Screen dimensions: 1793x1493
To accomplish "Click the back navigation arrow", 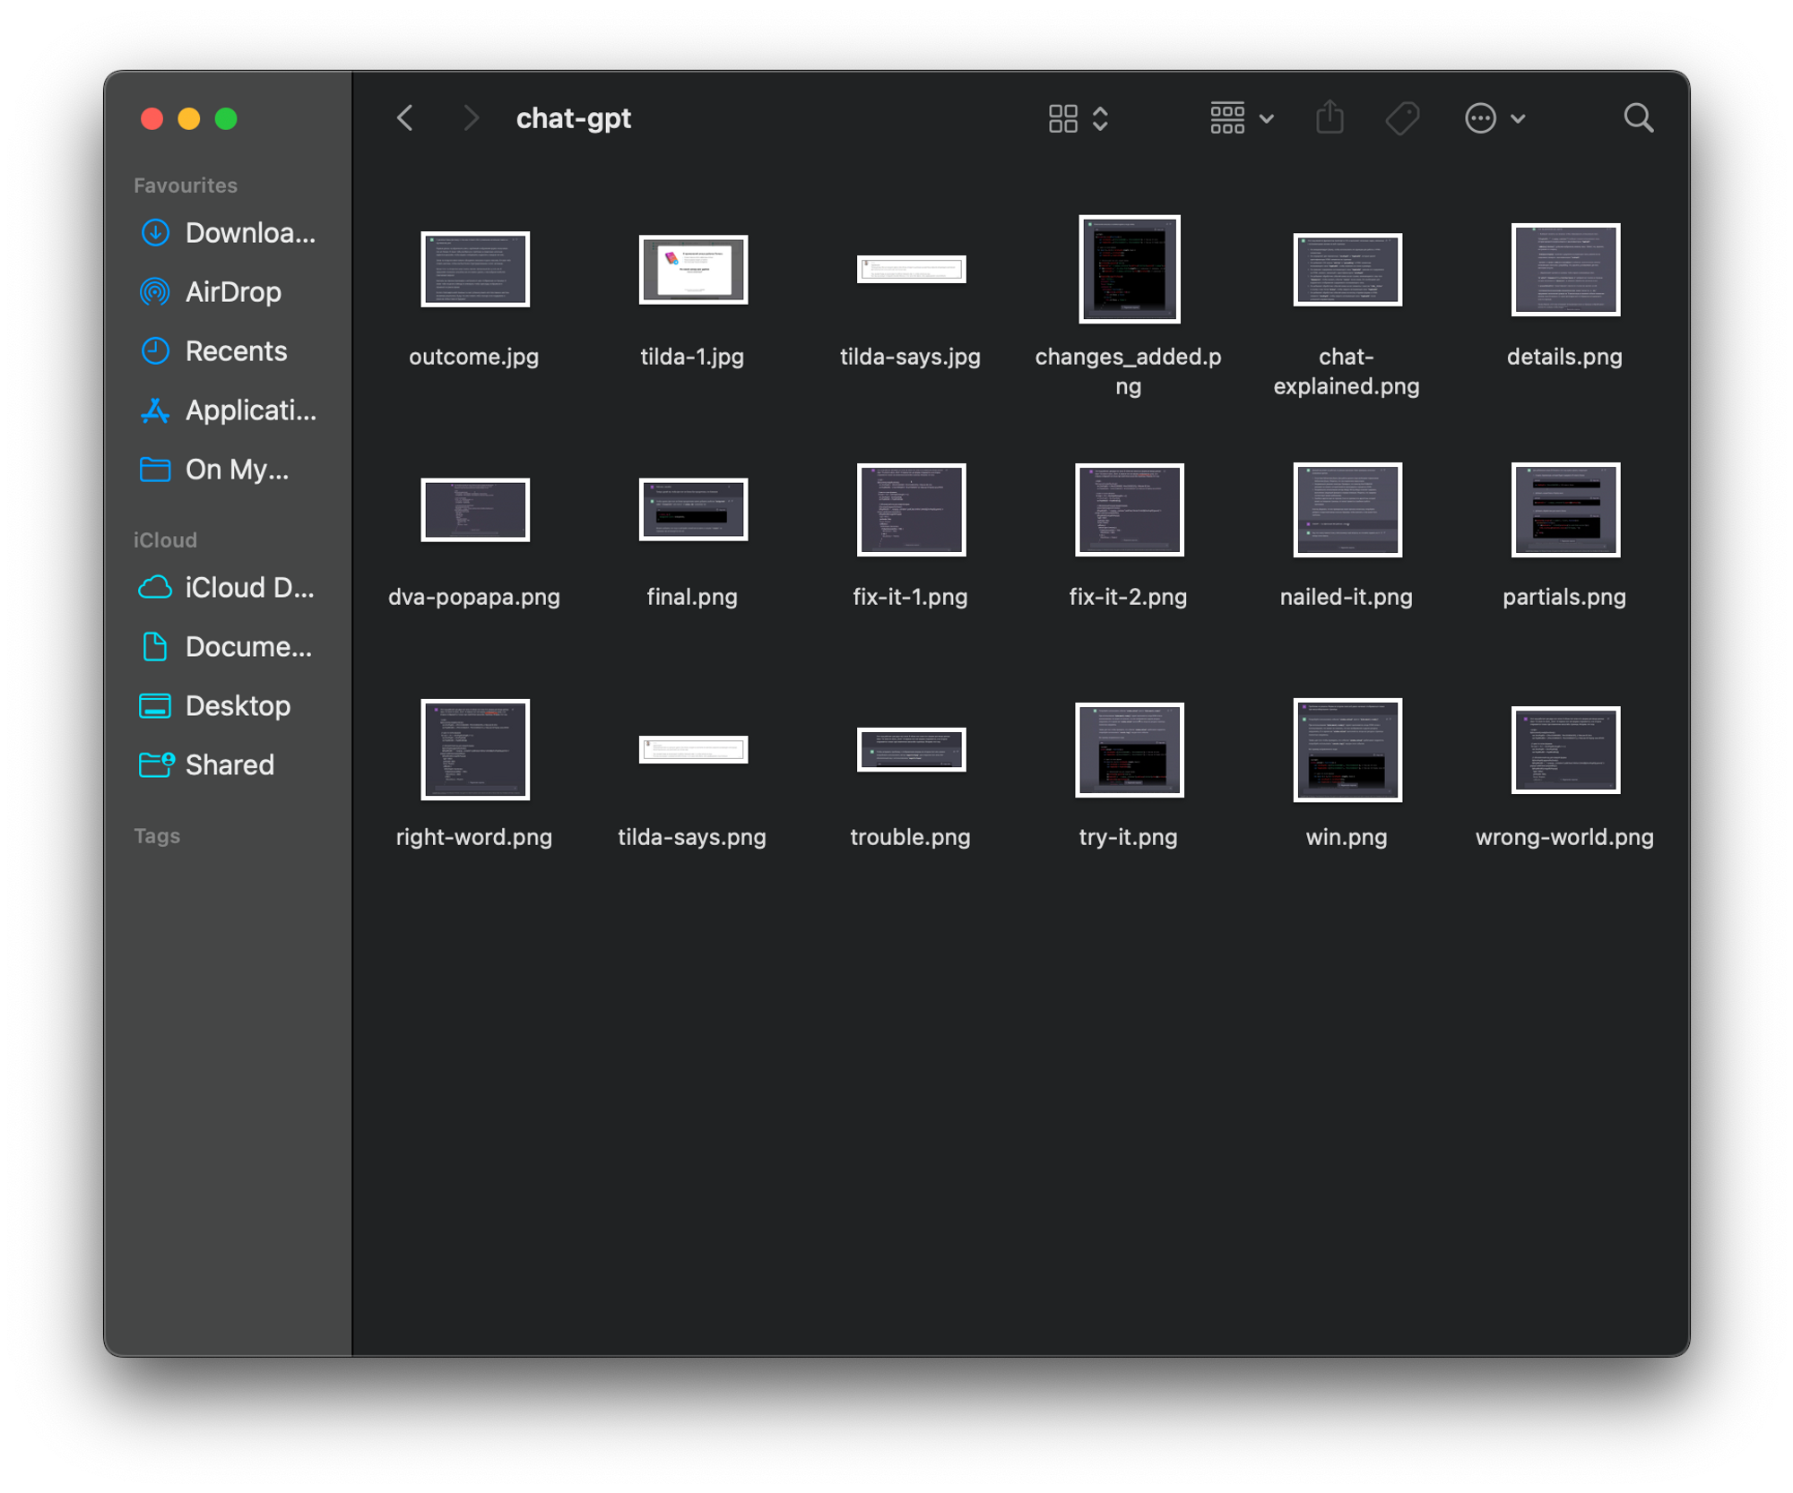I will (x=405, y=117).
